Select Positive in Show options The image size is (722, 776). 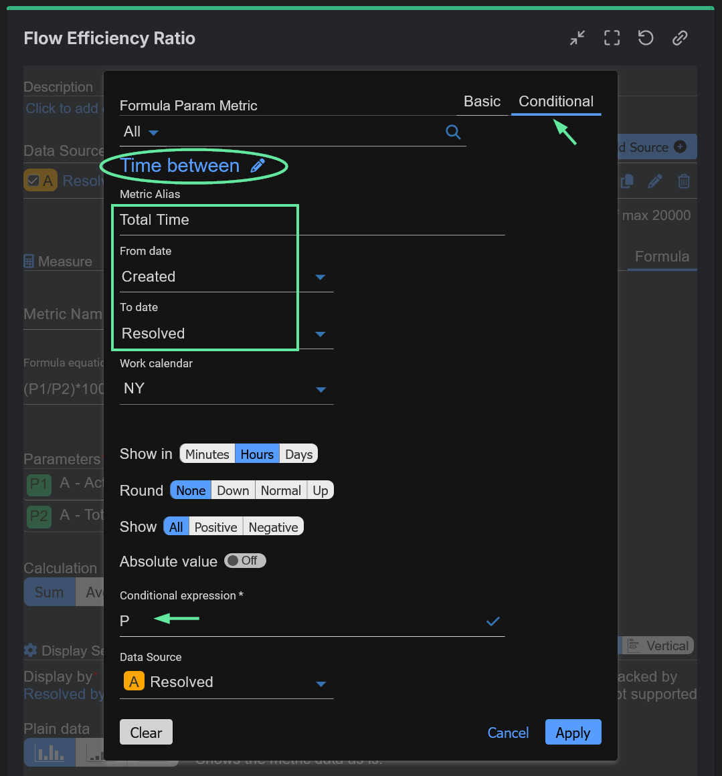tap(215, 527)
